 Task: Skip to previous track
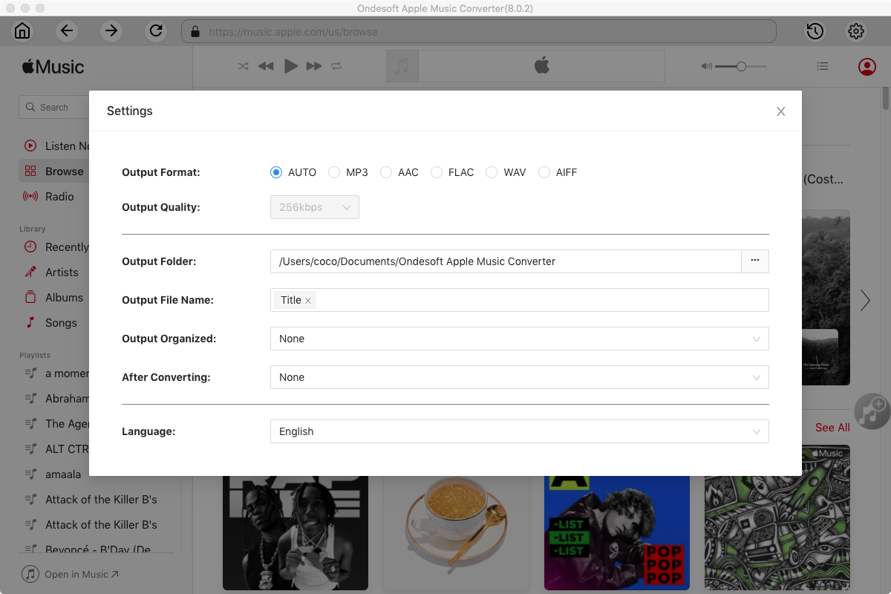(266, 66)
